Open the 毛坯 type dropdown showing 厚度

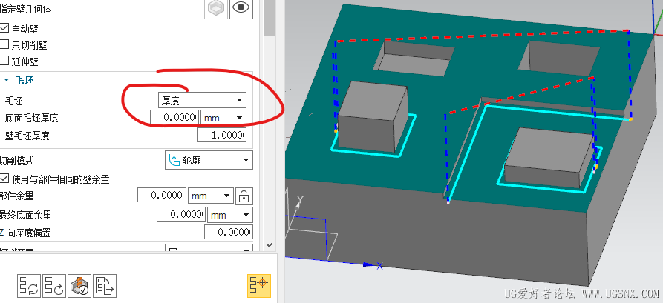pyautogui.click(x=202, y=100)
